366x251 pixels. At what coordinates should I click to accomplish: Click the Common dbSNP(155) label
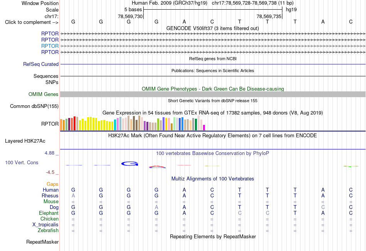click(34, 106)
